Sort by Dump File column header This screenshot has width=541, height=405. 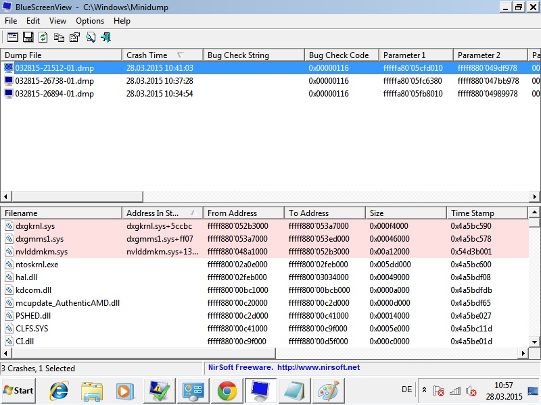[61, 55]
